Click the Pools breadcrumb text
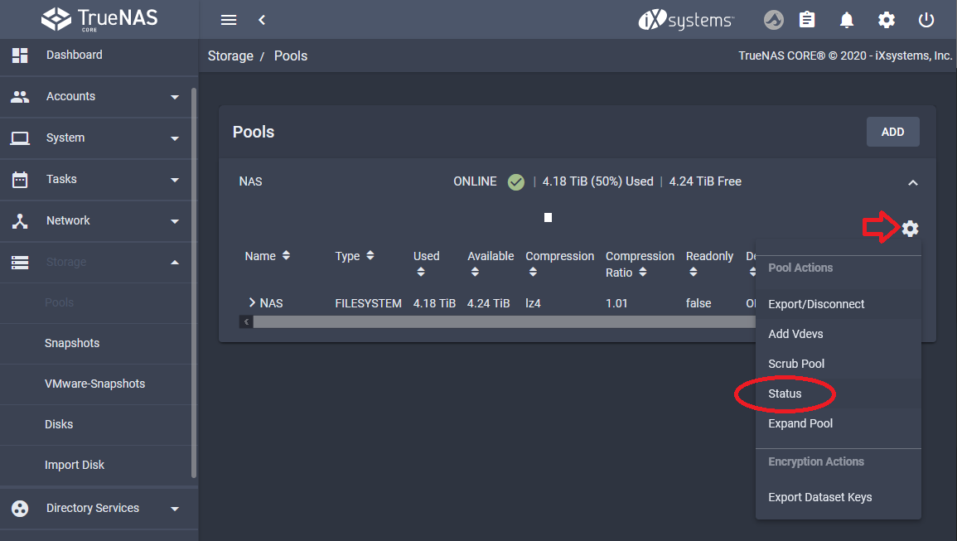Viewport: 957px width, 541px height. pyautogui.click(x=291, y=56)
